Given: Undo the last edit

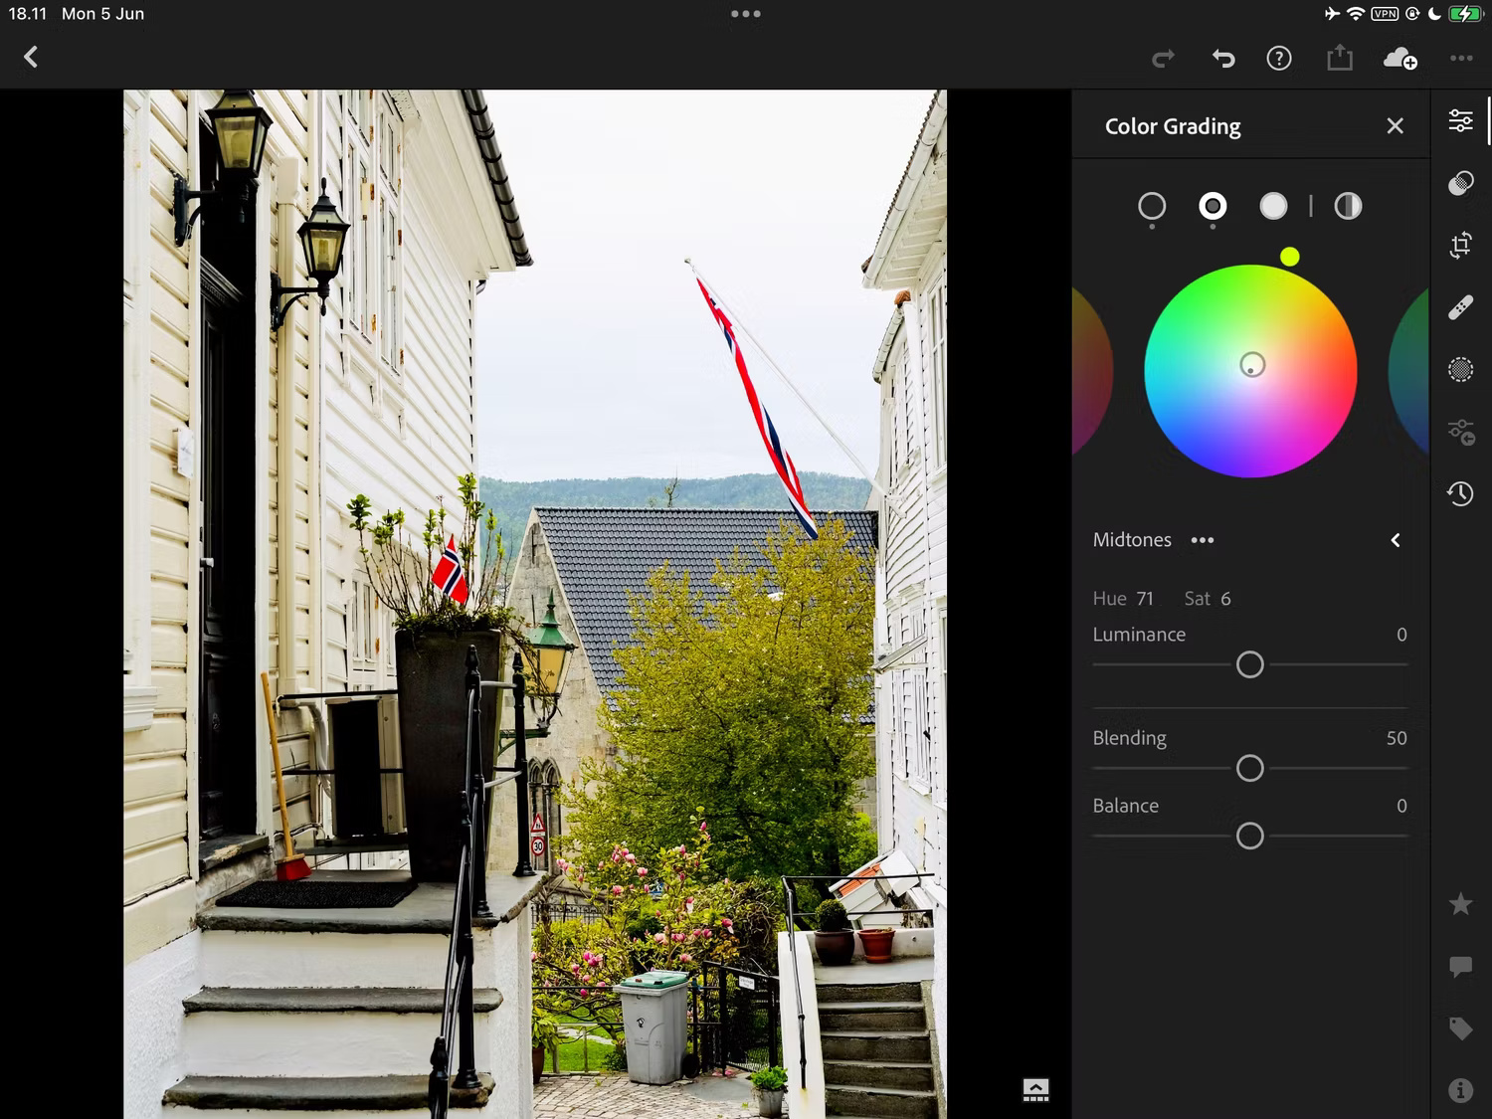Looking at the screenshot, I should coord(1223,59).
